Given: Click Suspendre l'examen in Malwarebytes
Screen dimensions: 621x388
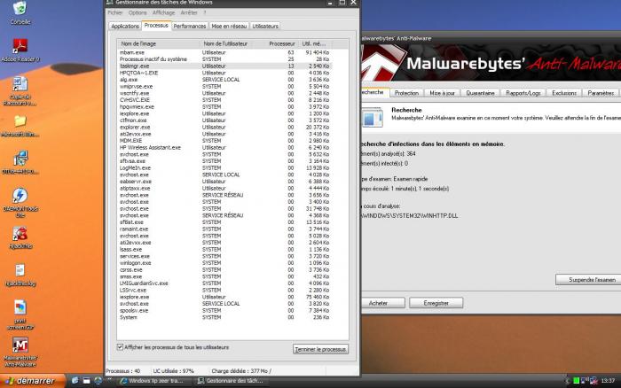Looking at the screenshot, I should tap(589, 280).
